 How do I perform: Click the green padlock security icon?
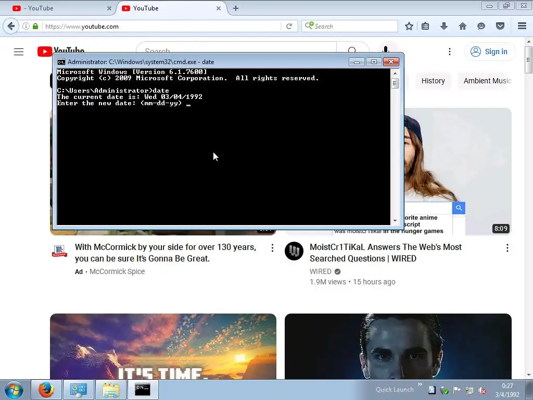(35, 26)
